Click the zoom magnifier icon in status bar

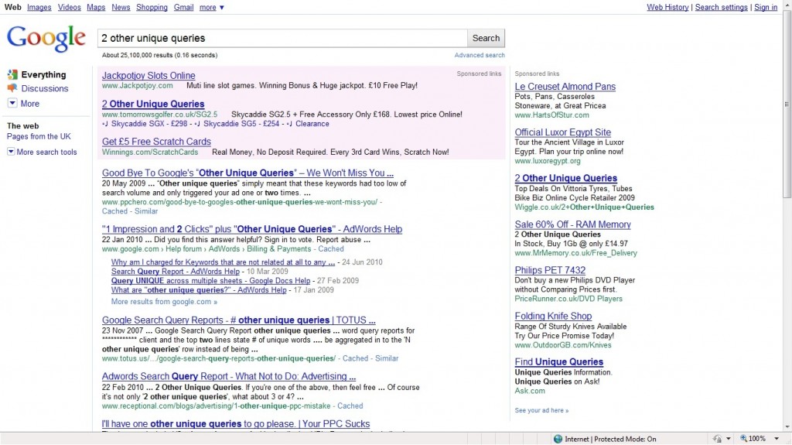click(743, 439)
